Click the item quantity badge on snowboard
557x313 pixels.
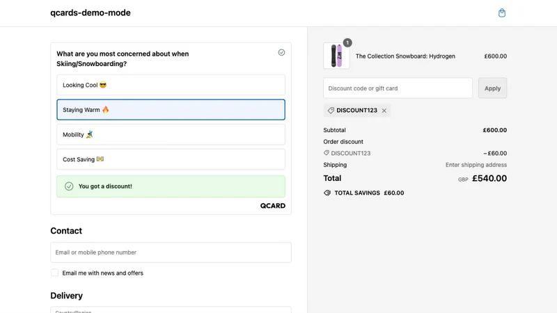[x=347, y=42]
